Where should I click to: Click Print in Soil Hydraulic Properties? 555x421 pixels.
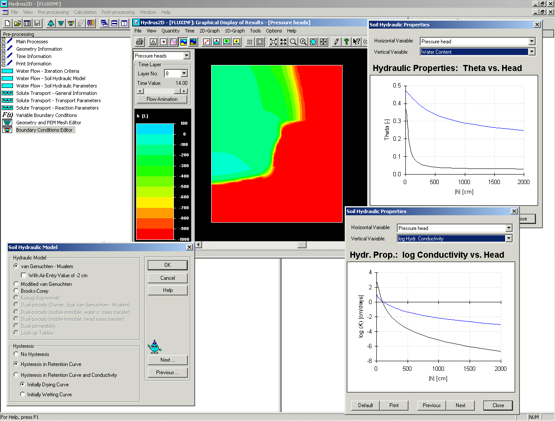394,405
